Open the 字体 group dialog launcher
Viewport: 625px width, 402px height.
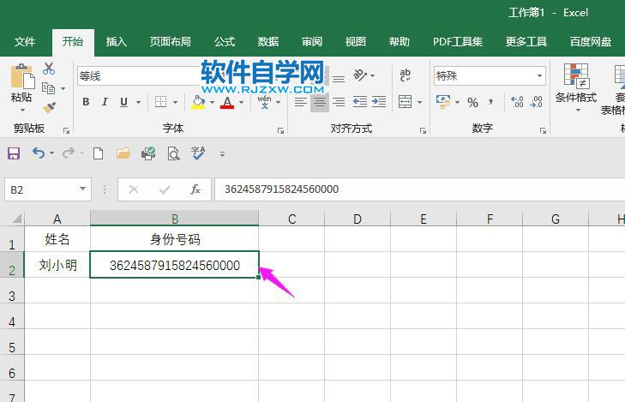280,130
